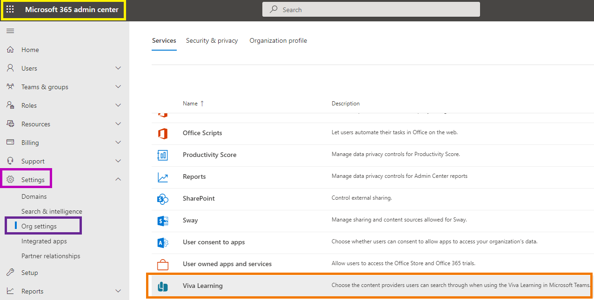The width and height of the screenshot is (594, 300).
Task: Open the Reports service name in services list
Action: pyautogui.click(x=194, y=176)
